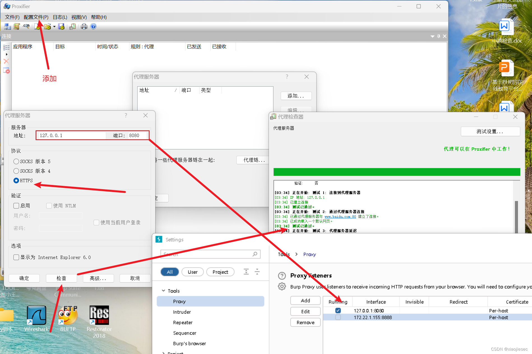Click the Expand all icon in Burp Settings
The width and height of the screenshot is (532, 354).
coord(246,272)
